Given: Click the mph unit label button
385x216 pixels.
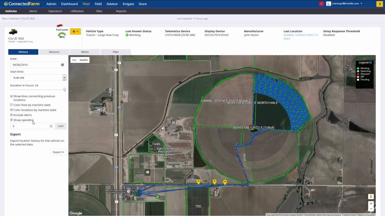Looking at the screenshot, I should coord(61,126).
